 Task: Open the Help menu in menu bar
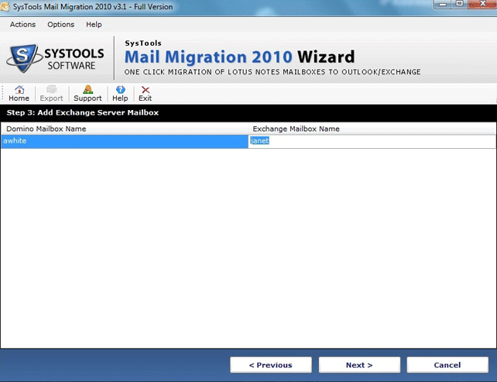click(94, 25)
